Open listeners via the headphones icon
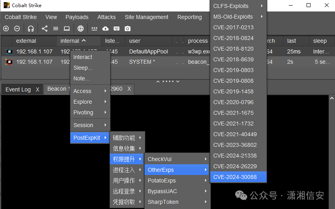Image resolution: width=335 pixels, height=209 pixels. [x=31, y=28]
